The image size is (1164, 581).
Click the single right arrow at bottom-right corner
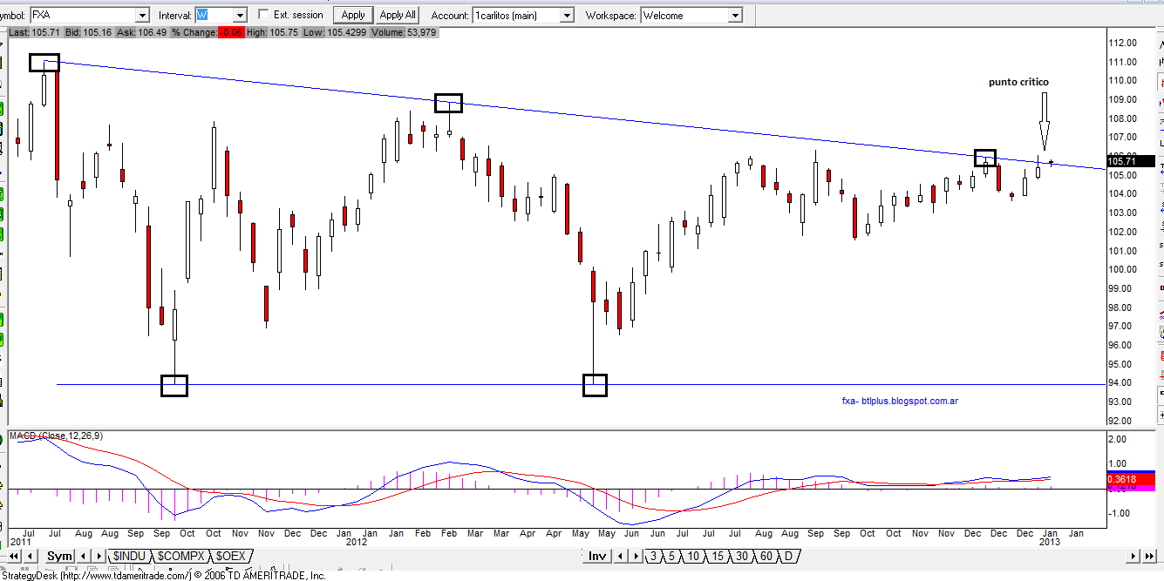click(1132, 556)
